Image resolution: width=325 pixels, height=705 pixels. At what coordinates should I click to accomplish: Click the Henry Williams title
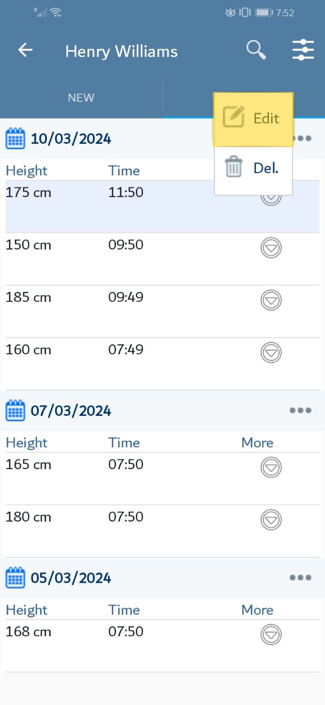(122, 51)
